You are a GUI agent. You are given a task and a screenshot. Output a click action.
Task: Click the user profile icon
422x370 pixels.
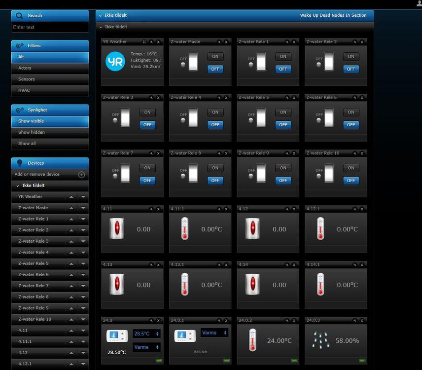419,2
